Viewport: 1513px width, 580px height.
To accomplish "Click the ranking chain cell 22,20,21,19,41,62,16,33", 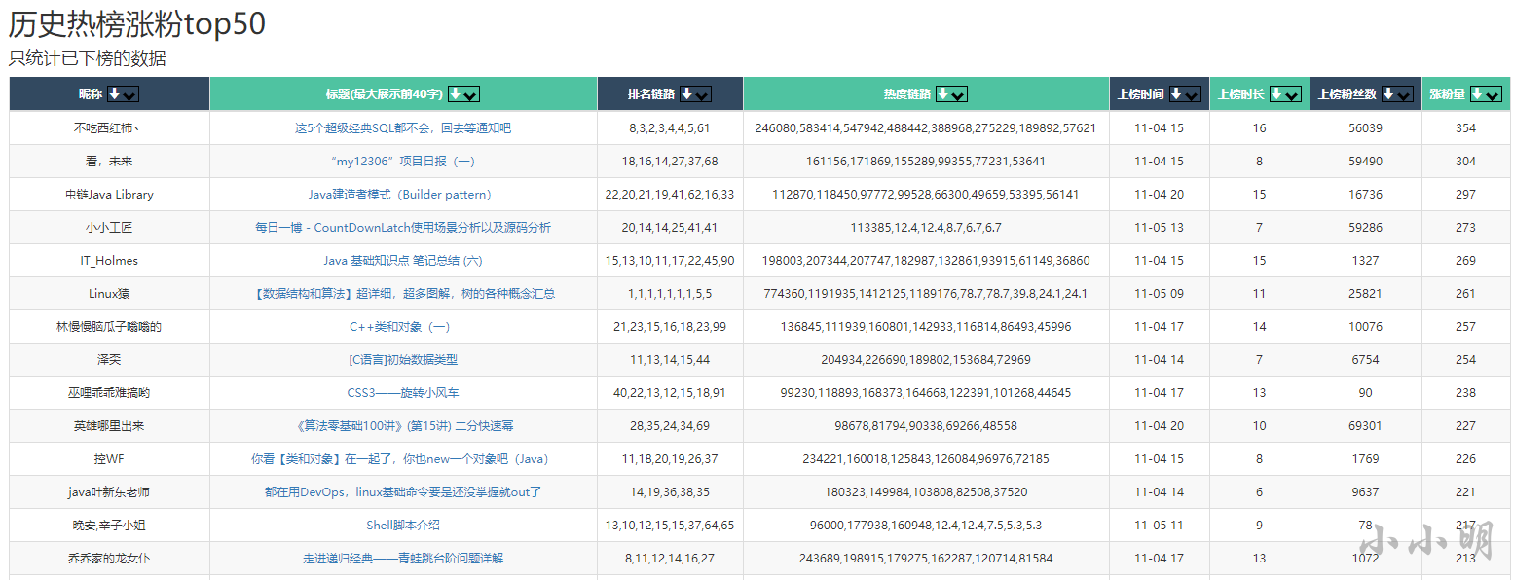I will click(x=670, y=195).
